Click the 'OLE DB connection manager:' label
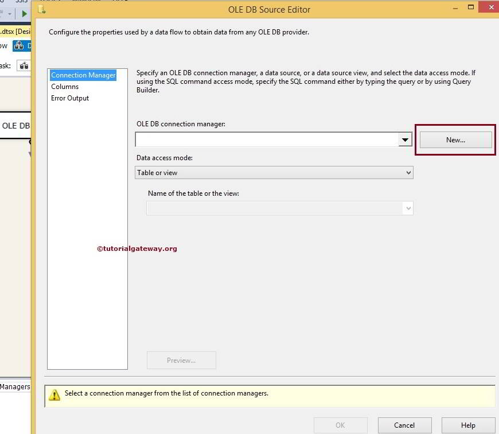 (181, 124)
